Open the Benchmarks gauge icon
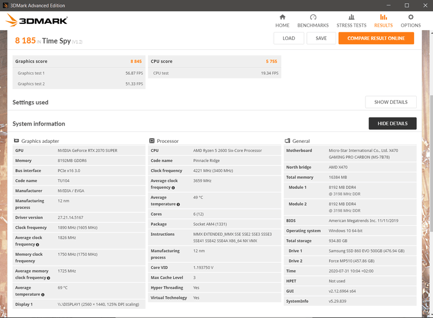The width and height of the screenshot is (433, 318). pyautogui.click(x=313, y=17)
